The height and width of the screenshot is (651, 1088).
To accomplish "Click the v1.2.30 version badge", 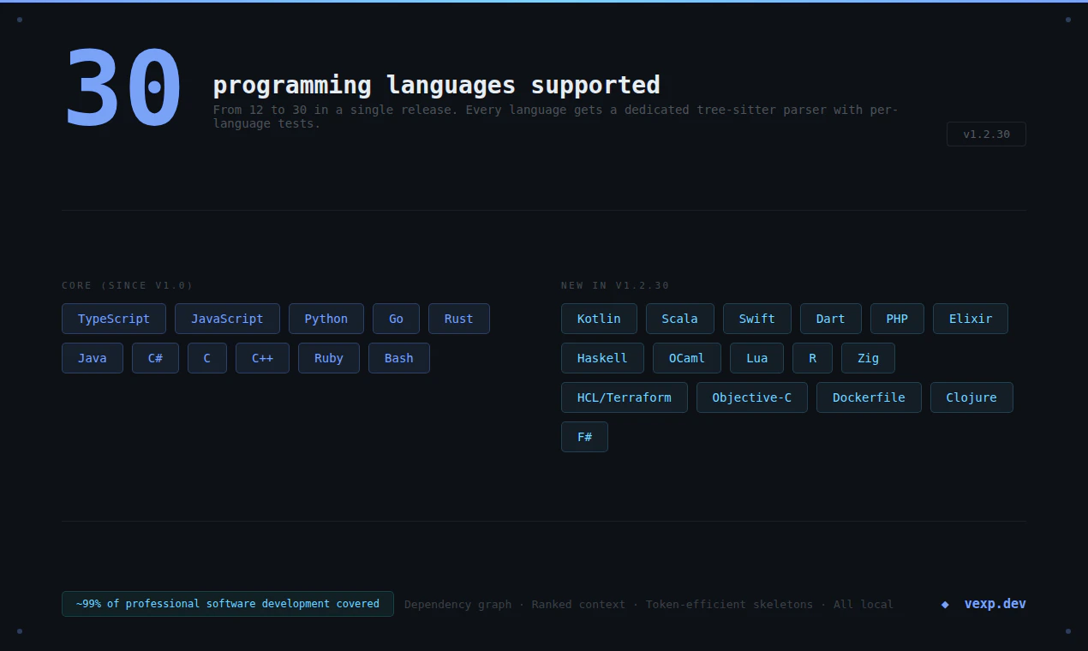I will coord(986,134).
